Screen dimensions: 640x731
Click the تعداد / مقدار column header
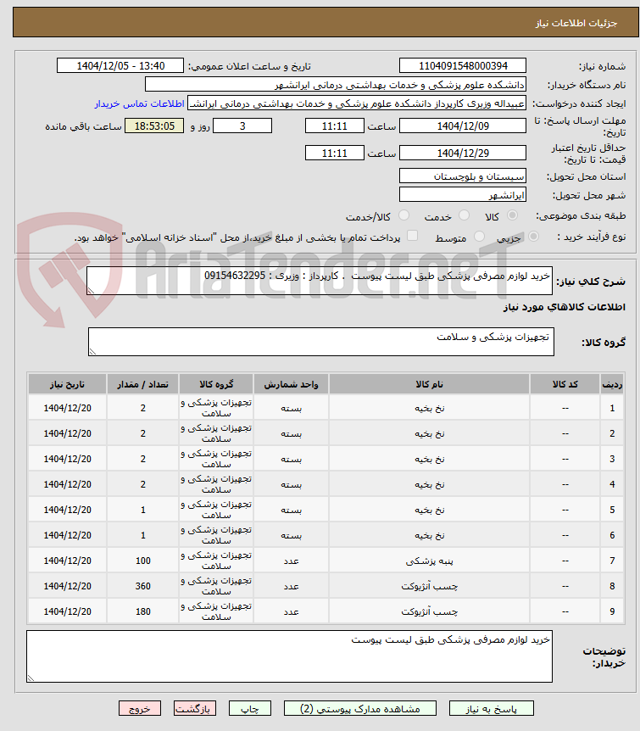click(142, 384)
